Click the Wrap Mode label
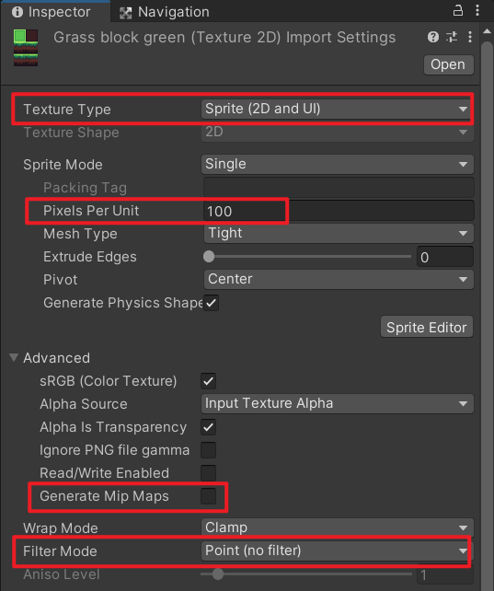This screenshot has height=591, width=494. click(61, 528)
